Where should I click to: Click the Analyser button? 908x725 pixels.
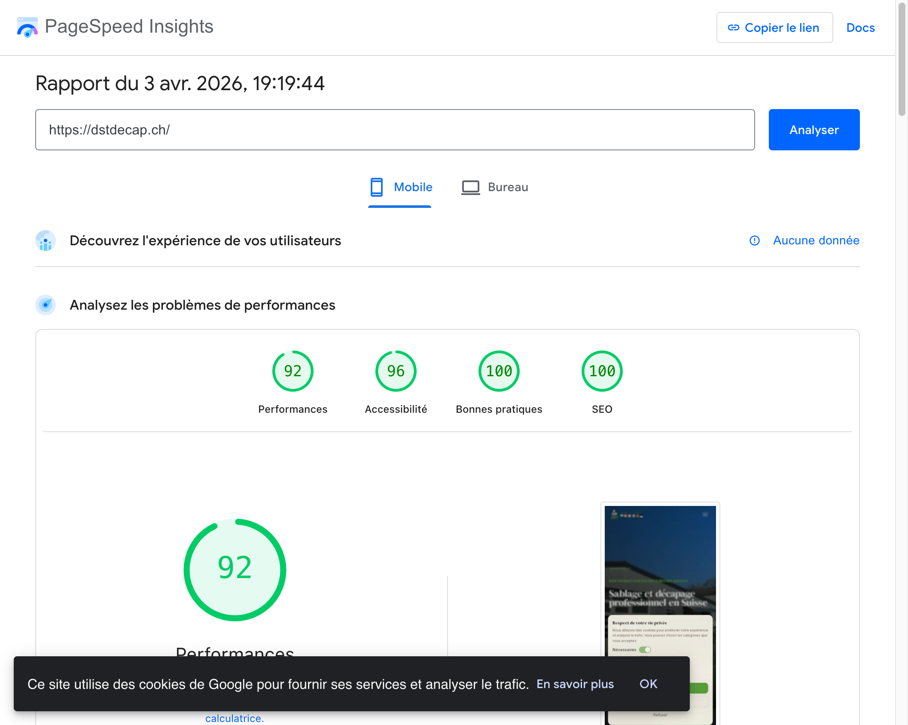pos(814,130)
